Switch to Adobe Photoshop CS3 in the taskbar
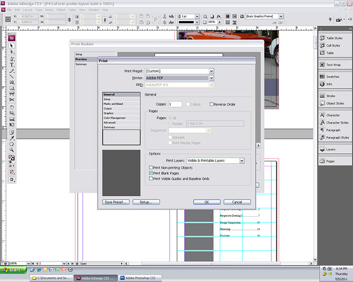Screen dimensions: 353x282 pyautogui.click(x=140, y=278)
